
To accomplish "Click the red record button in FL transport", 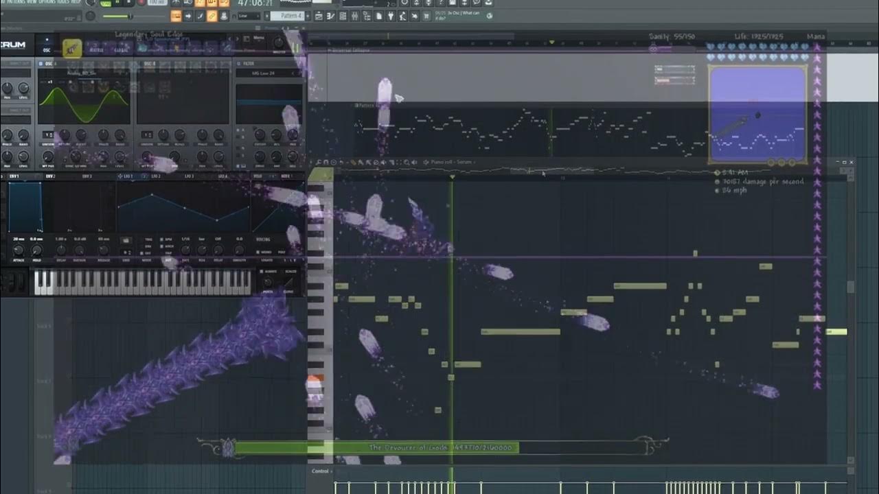I will coord(141,2).
